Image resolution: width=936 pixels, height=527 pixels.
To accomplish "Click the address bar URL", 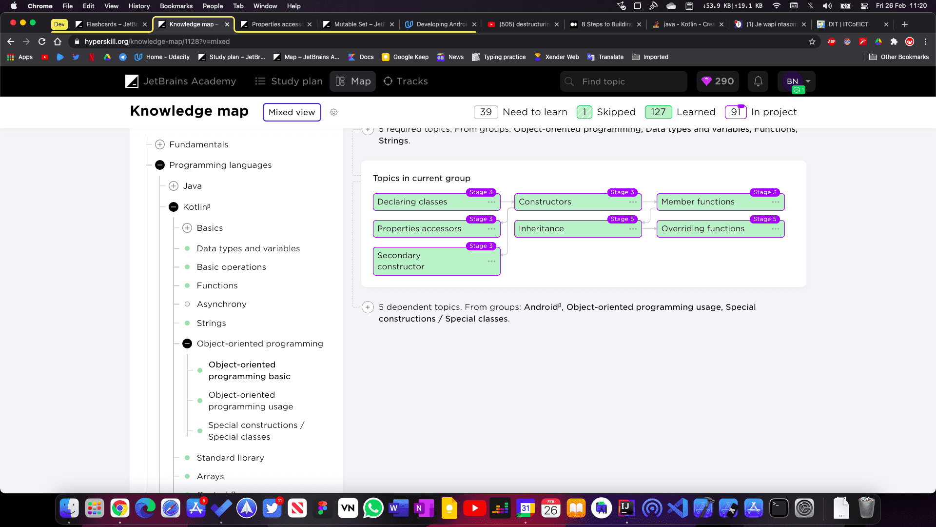I will tap(157, 41).
